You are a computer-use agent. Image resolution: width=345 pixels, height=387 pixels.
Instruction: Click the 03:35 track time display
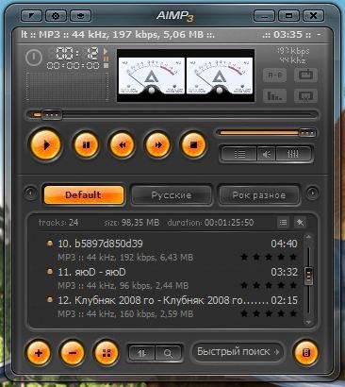(x=287, y=34)
